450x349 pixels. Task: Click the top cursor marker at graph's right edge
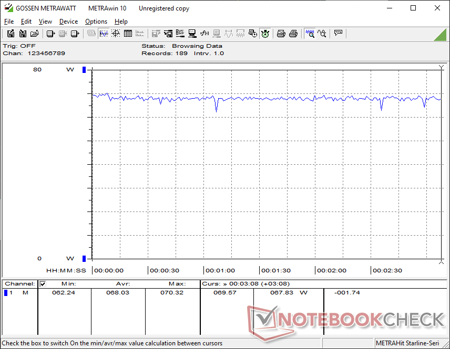pyautogui.click(x=441, y=68)
